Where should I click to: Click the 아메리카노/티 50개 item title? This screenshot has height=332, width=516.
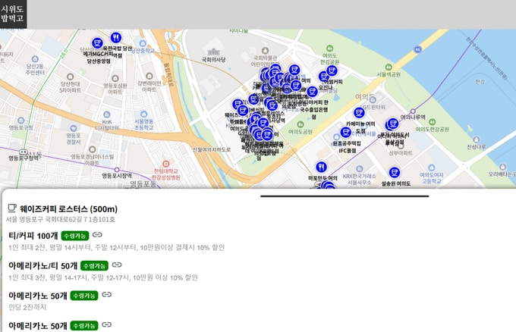[x=43, y=265]
